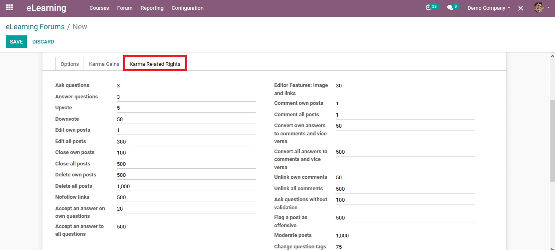
Task: Click the Moderate posts field
Action: click(x=405, y=235)
